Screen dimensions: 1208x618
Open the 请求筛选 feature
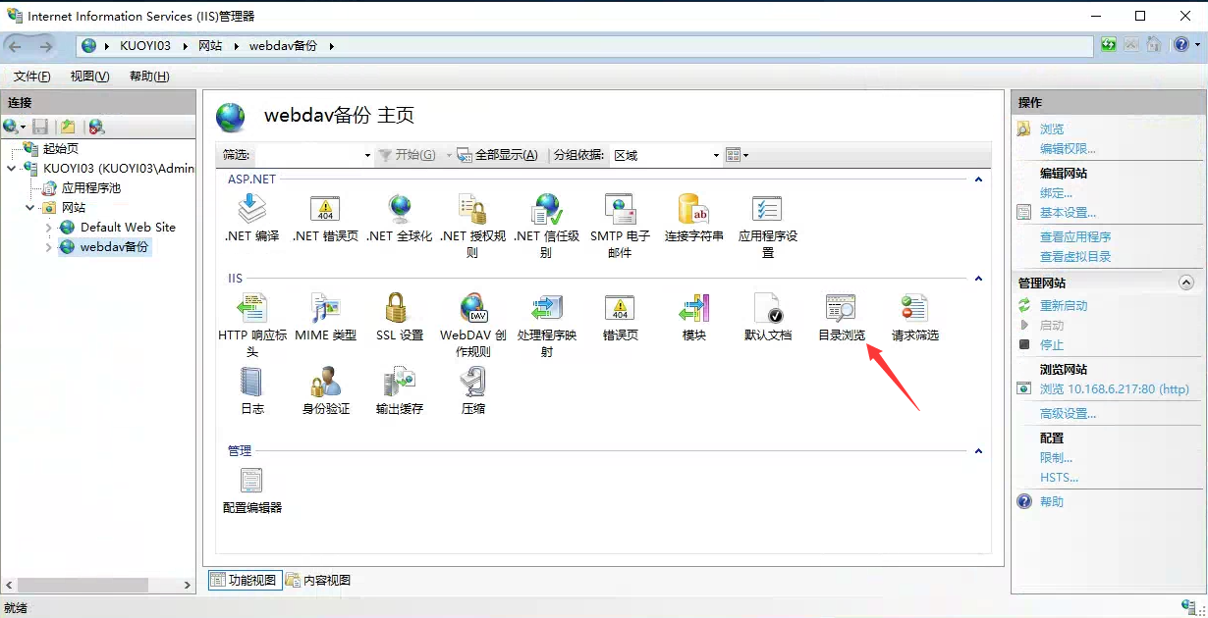pyautogui.click(x=914, y=317)
